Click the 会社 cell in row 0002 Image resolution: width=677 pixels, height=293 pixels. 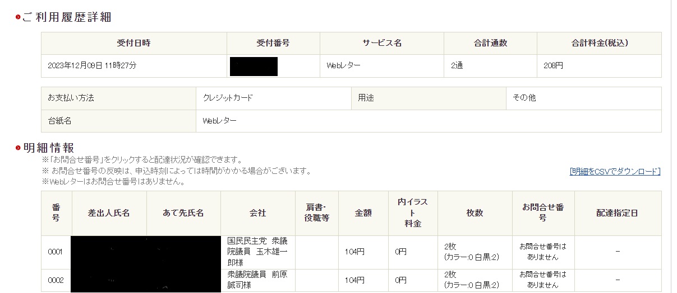[x=257, y=280]
